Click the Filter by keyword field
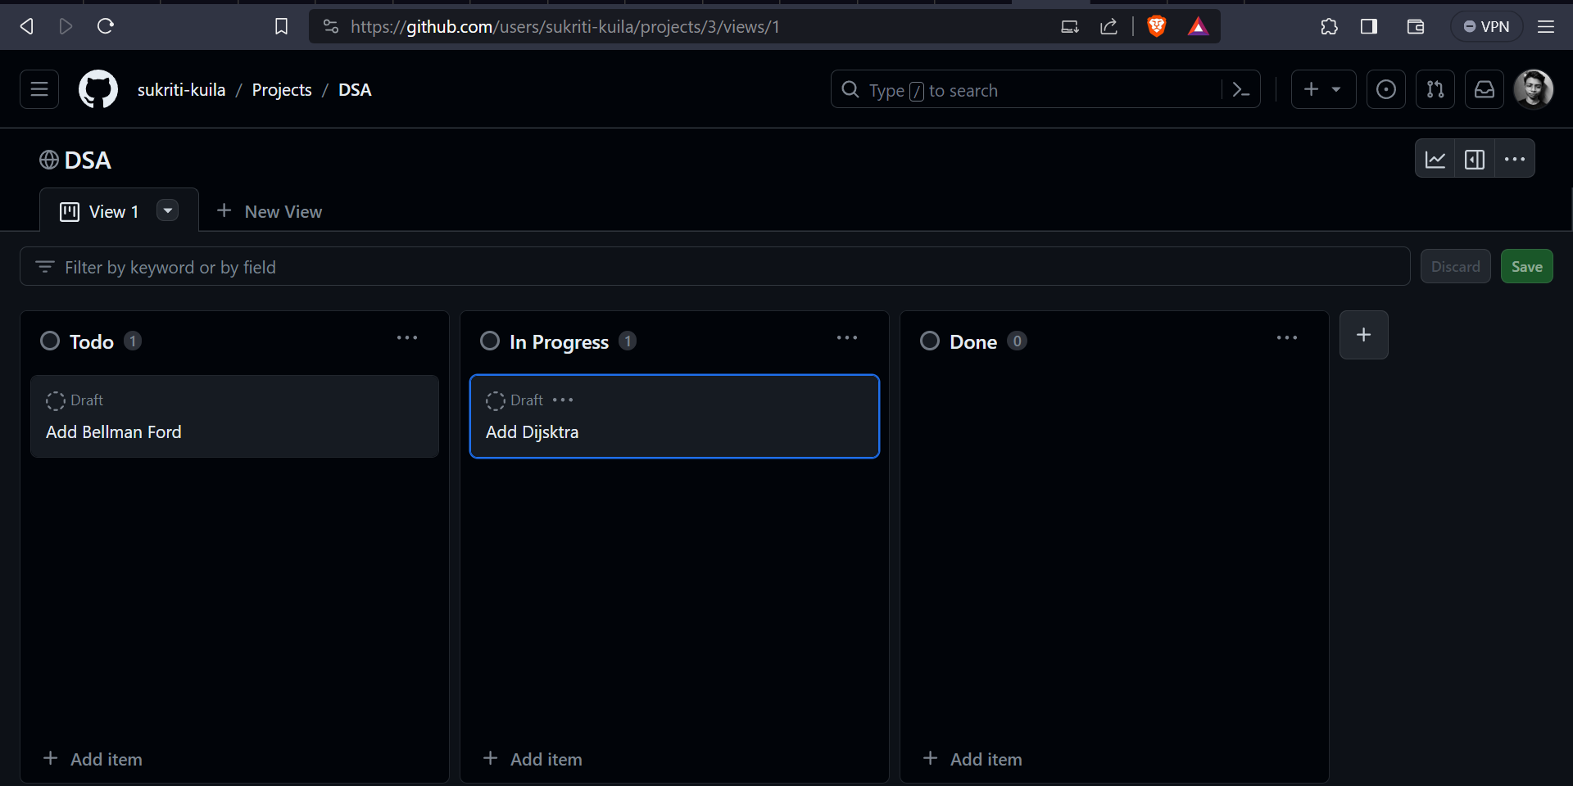This screenshot has height=786, width=1573. pyautogui.click(x=328, y=266)
